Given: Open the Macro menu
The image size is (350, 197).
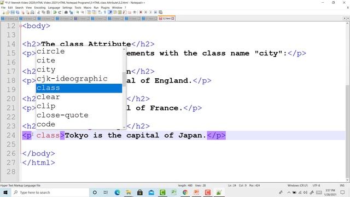Looking at the screenshot, I should click(x=87, y=8).
